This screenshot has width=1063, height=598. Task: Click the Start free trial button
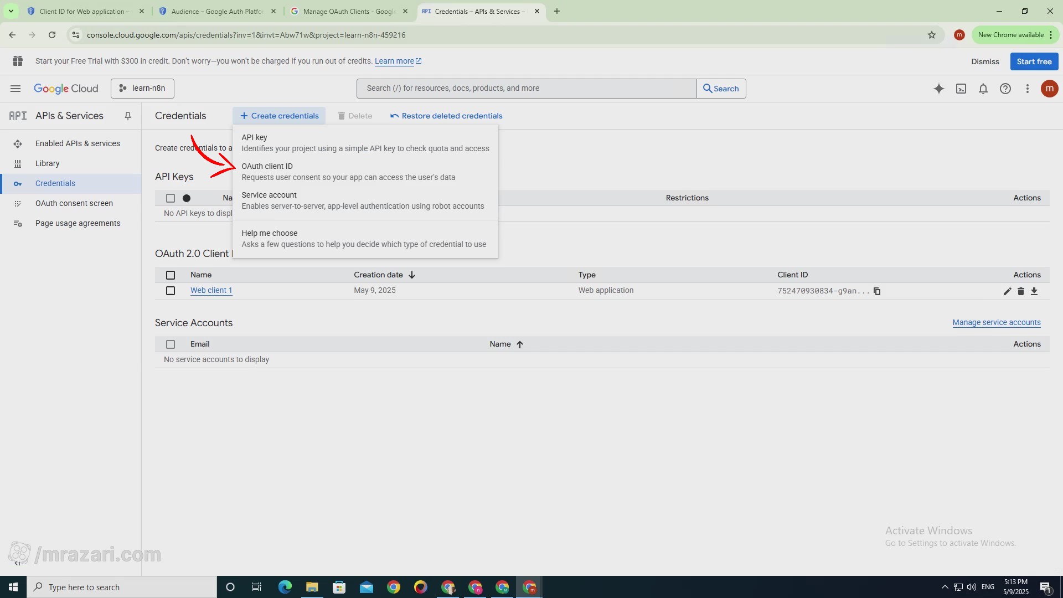(1034, 61)
